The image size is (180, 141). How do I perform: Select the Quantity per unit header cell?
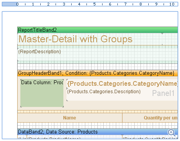pos(150,118)
